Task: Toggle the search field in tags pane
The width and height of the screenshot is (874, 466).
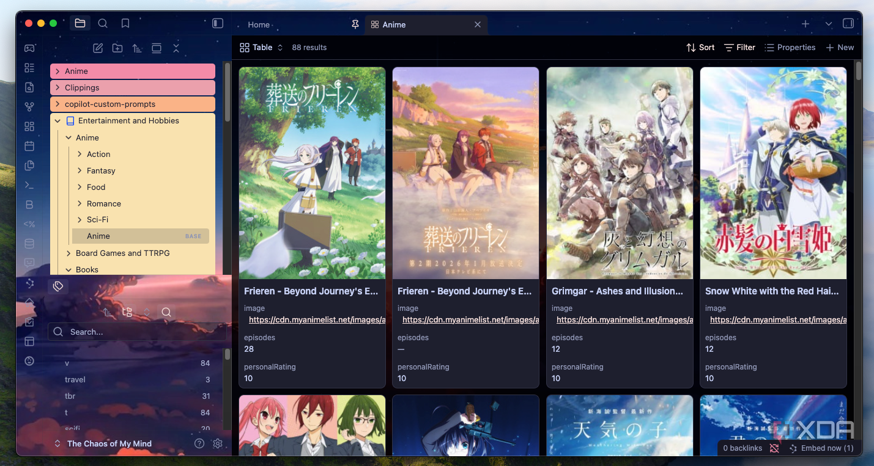Action: [166, 312]
